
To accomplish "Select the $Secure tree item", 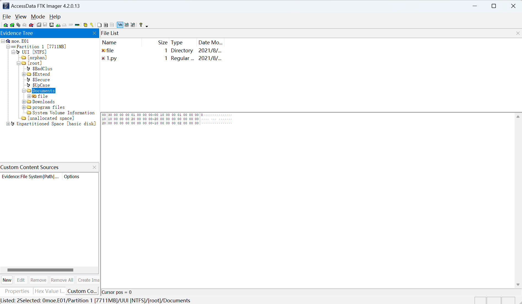I will click(x=41, y=80).
